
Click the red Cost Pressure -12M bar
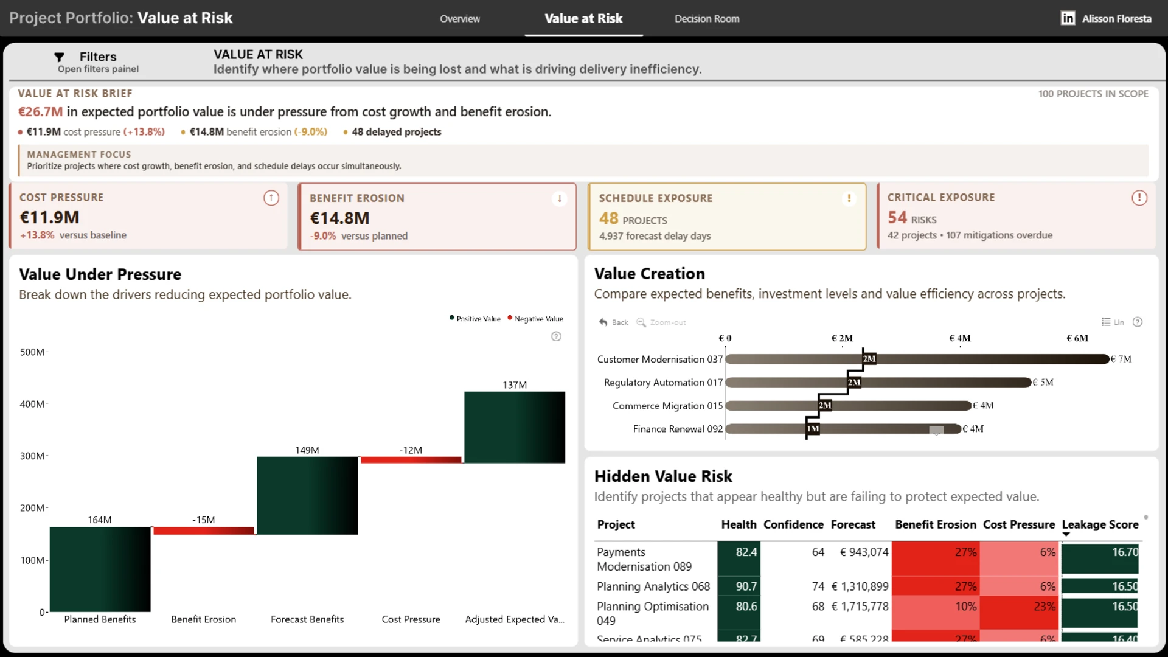[x=411, y=460]
